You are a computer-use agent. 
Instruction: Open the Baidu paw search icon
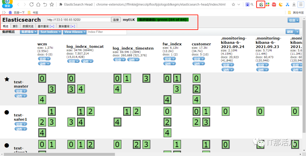click(x=247, y=4)
